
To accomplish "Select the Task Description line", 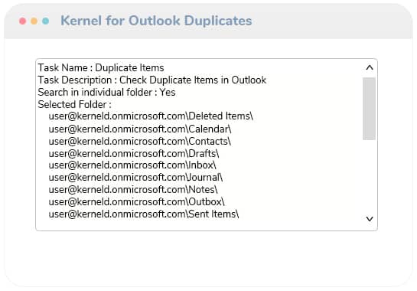I will 151,80.
